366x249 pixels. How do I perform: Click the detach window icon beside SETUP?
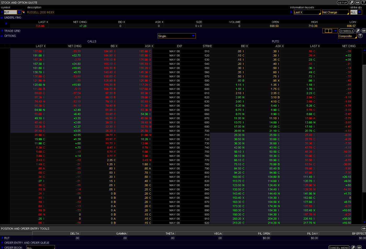tap(352, 3)
